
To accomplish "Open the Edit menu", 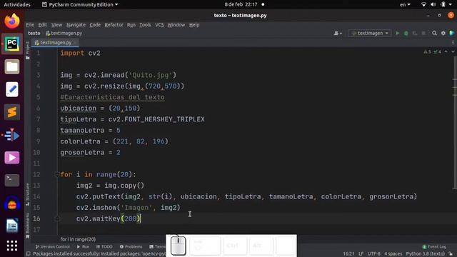I will pyautogui.click(x=43, y=25).
